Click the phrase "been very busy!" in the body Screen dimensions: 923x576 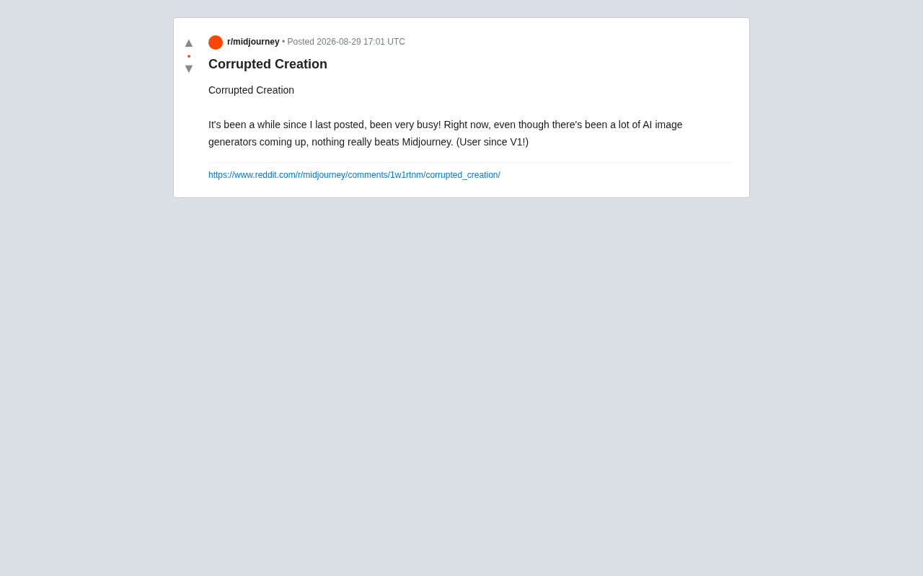(405, 125)
